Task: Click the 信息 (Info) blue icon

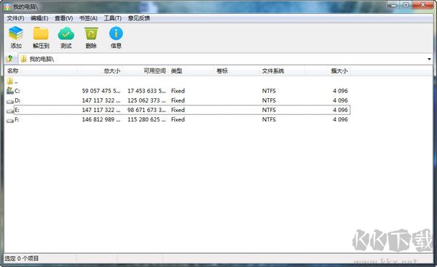Action: (x=116, y=33)
